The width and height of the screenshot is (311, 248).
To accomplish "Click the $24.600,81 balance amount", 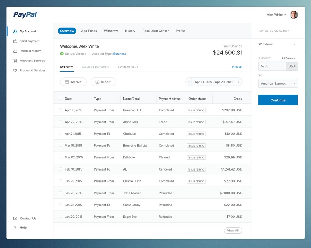I will point(227,53).
